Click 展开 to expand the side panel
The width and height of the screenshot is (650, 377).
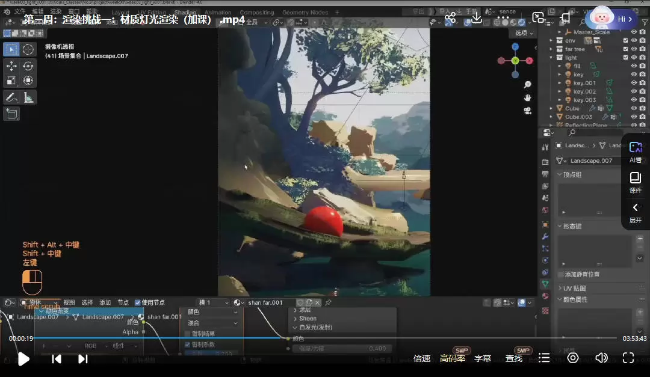tap(636, 213)
